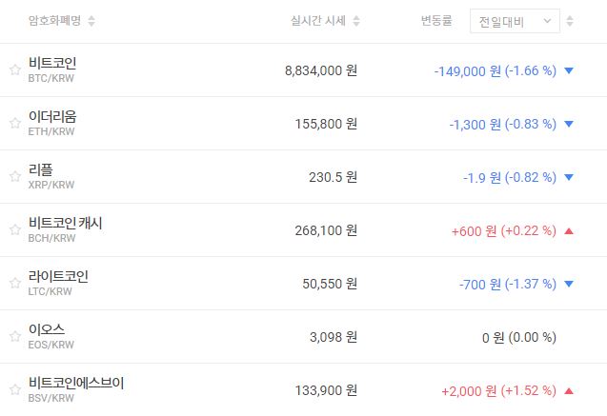Click sort arrows beside 전일대비 dropdown
Screen dimensions: 607x416
tap(570, 21)
